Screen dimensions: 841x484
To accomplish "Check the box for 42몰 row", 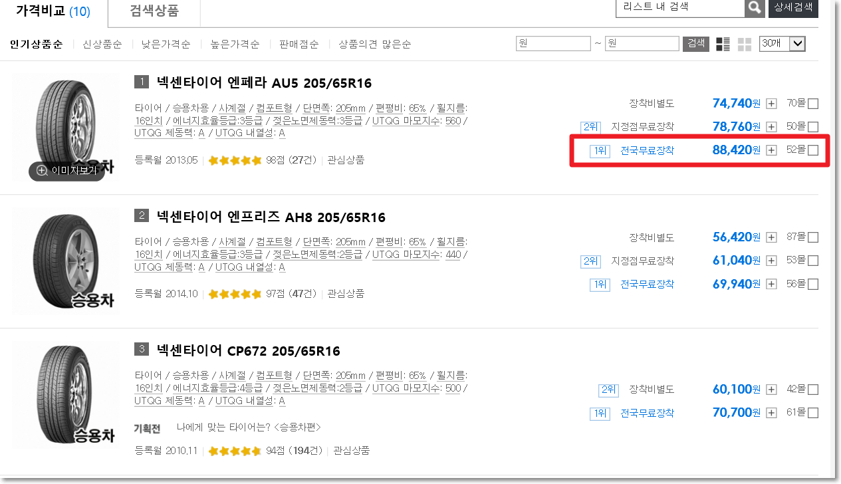I will 813,390.
